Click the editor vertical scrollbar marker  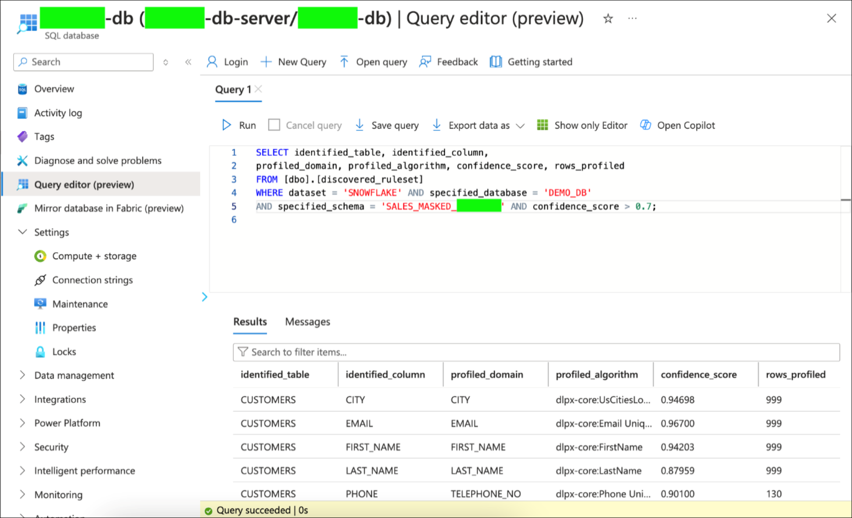point(845,200)
